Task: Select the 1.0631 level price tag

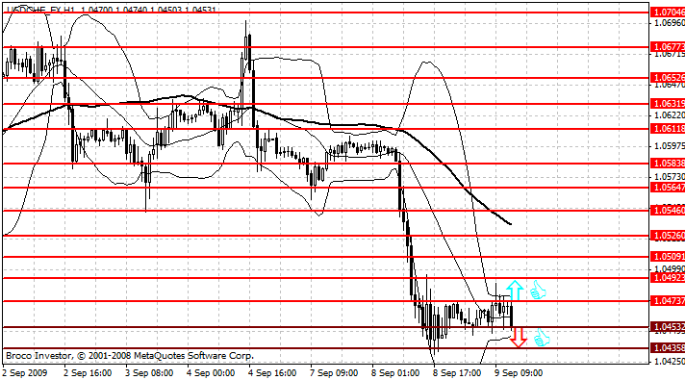Action: 668,104
